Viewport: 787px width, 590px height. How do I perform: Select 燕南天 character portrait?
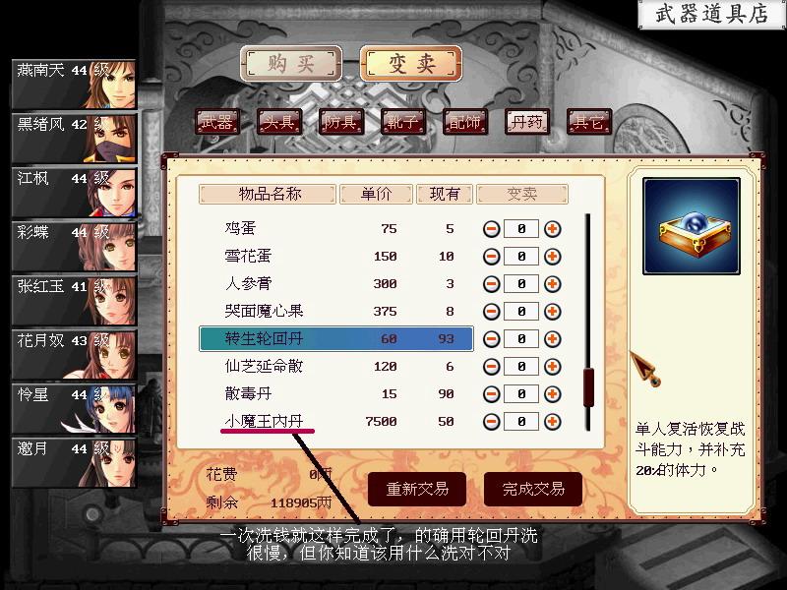(74, 85)
